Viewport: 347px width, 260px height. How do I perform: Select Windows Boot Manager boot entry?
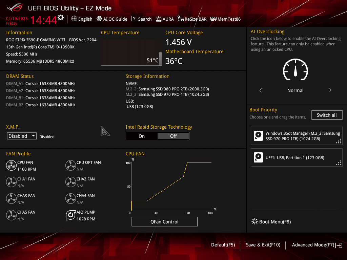[x=297, y=136]
